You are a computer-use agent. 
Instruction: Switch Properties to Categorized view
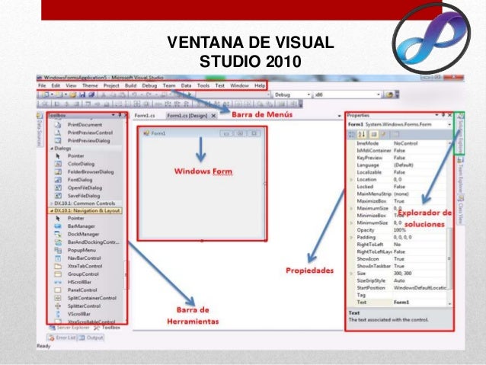point(351,134)
